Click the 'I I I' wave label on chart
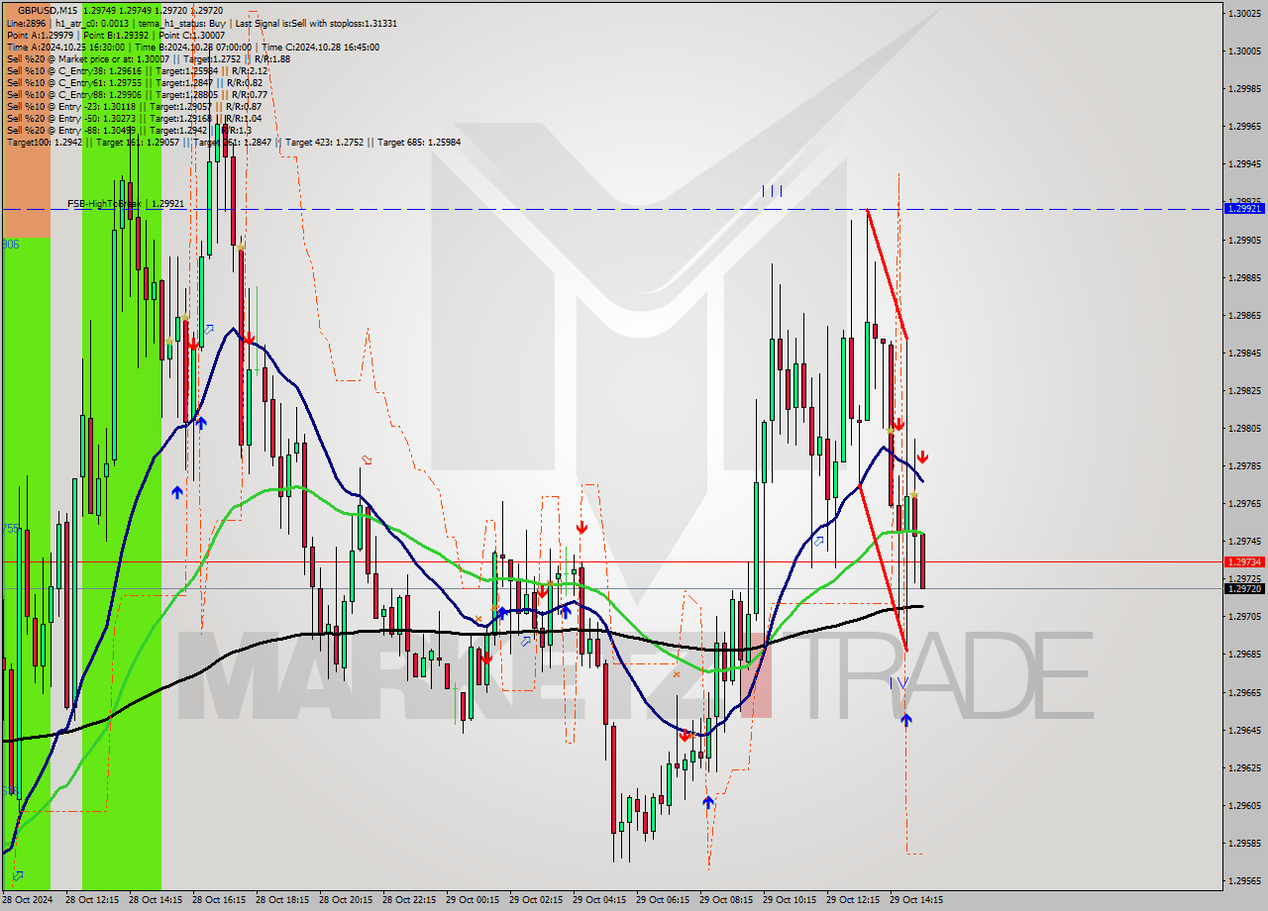The height and width of the screenshot is (911, 1268). pos(772,191)
